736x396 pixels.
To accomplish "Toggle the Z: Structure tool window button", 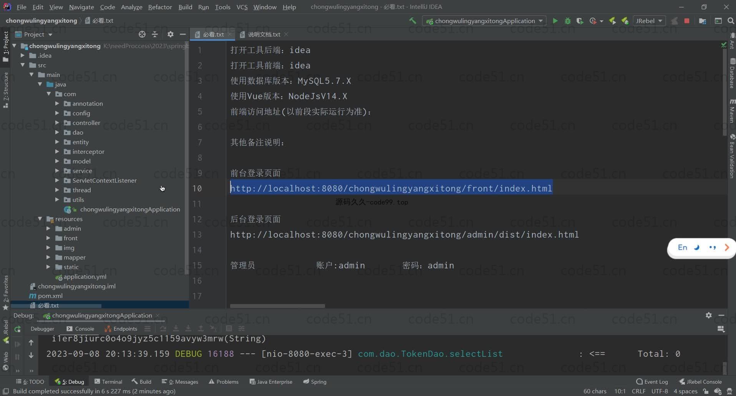I will 6,90.
